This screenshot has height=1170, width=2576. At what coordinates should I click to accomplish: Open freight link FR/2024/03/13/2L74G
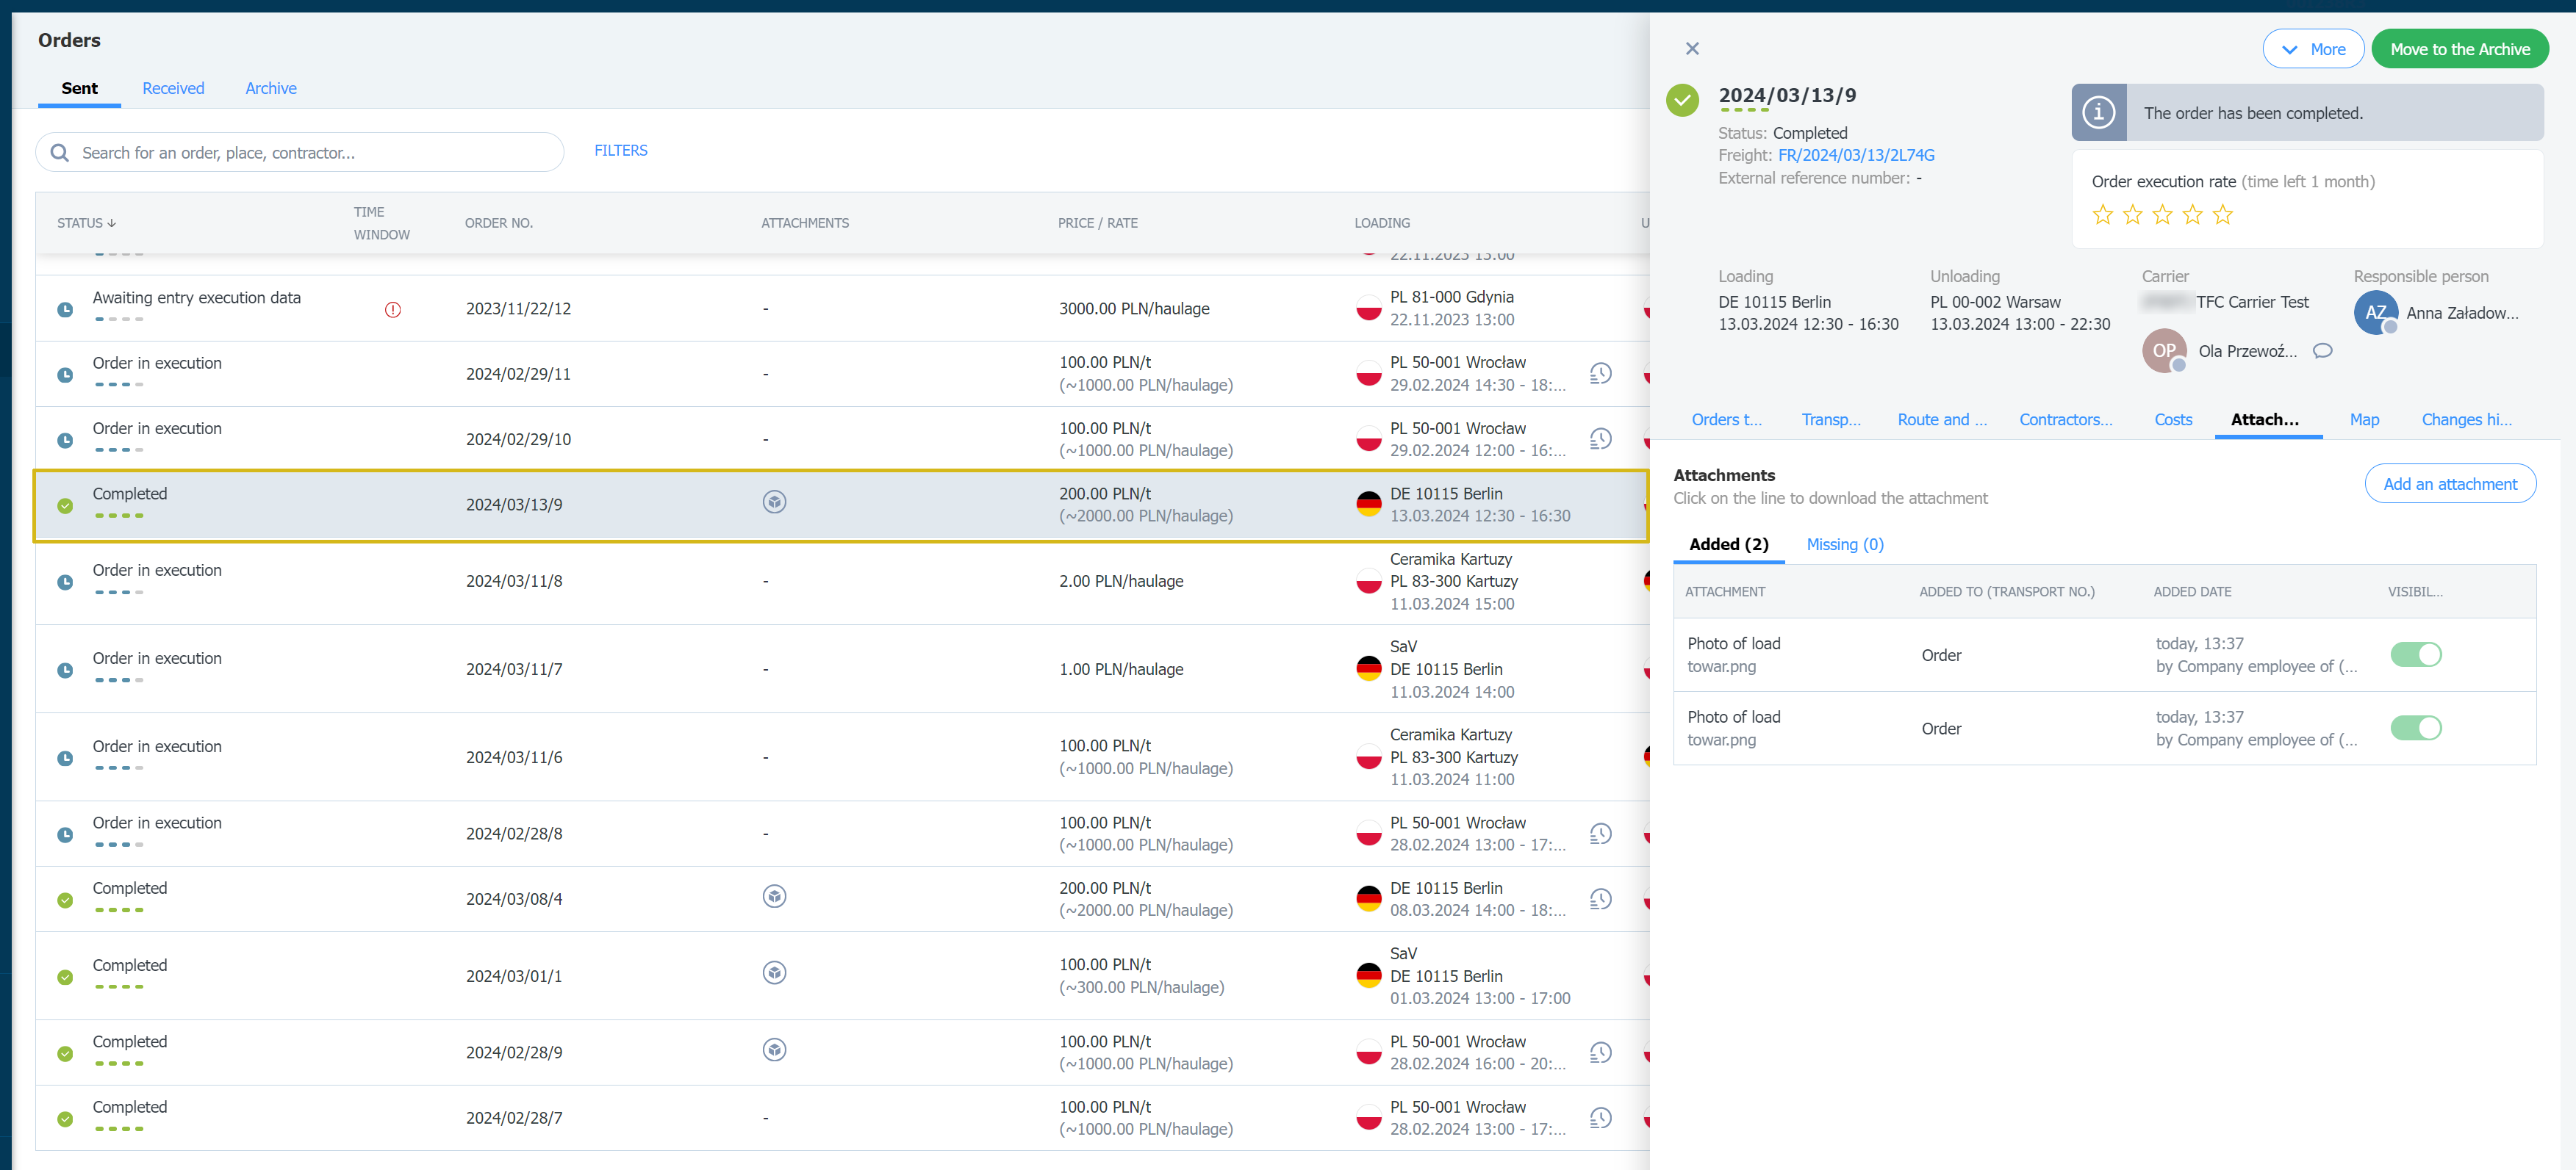tap(1856, 155)
